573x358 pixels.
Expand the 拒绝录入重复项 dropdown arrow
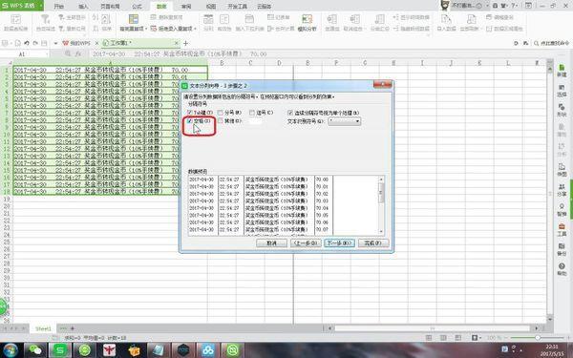(196, 29)
